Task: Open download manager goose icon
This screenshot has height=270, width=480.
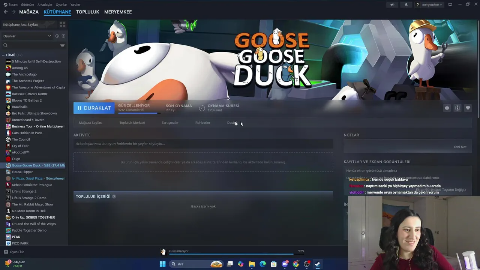Action: [163, 252]
